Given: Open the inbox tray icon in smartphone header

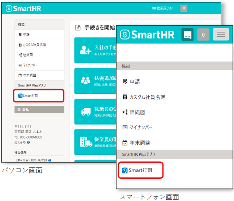Looking at the screenshot, I should click(187, 35).
